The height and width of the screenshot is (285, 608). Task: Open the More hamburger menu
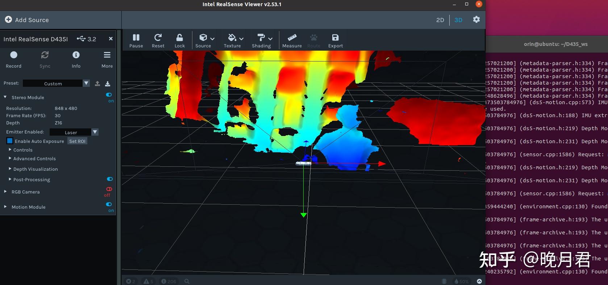click(x=107, y=59)
